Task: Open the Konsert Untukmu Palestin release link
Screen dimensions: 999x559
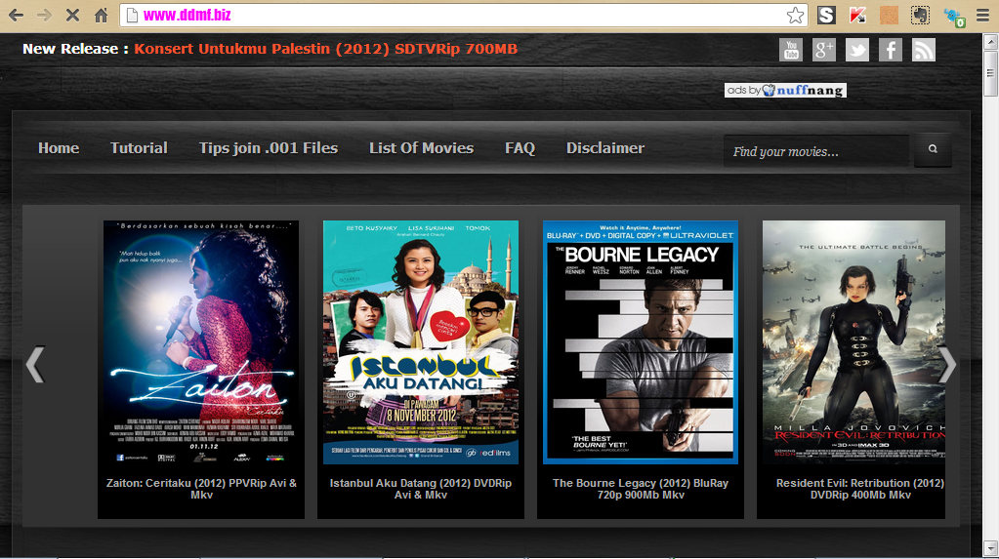Action: 325,49
